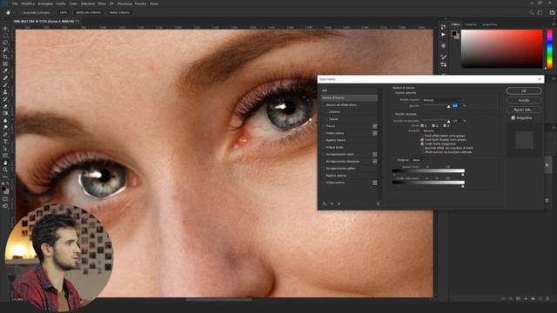
Task: Add another Traccia effect with plus
Action: [x=375, y=126]
